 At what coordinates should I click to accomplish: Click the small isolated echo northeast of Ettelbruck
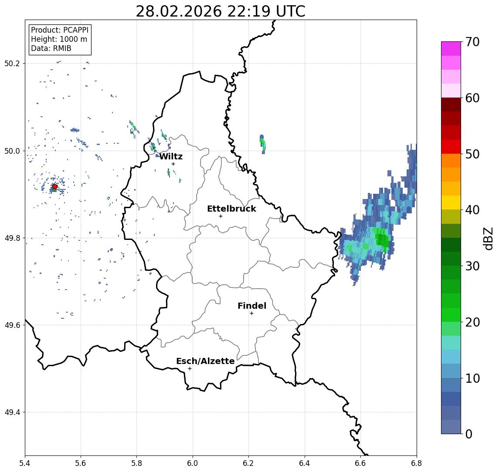[x=262, y=144]
